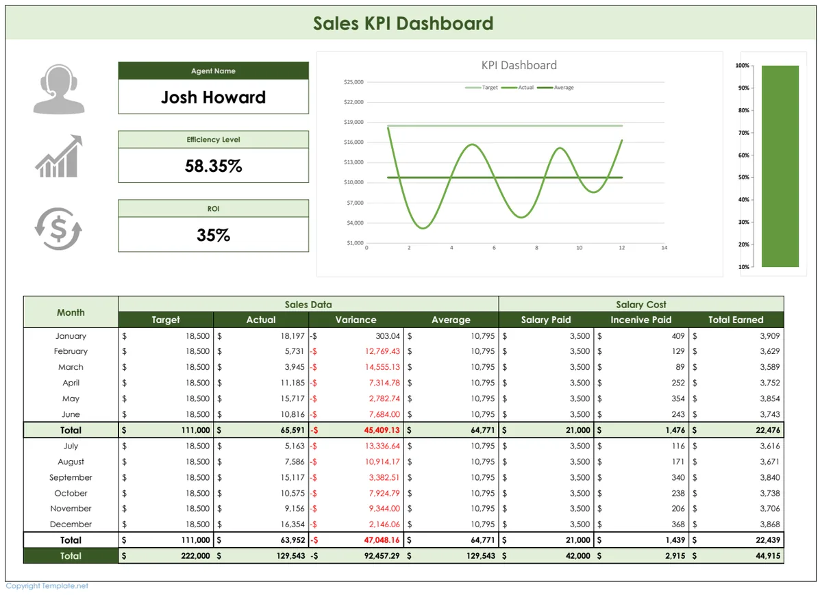Click the Average legend entry in chart

point(556,88)
